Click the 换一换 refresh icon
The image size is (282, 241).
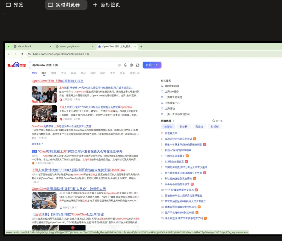pos(214,121)
